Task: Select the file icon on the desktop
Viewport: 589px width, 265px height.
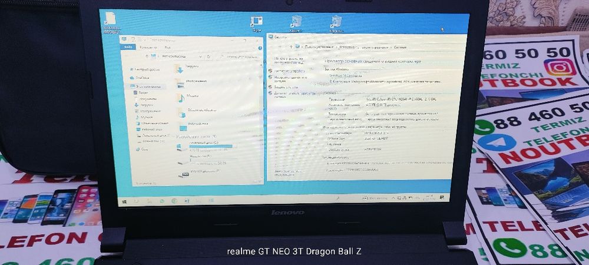Action: [x=111, y=22]
